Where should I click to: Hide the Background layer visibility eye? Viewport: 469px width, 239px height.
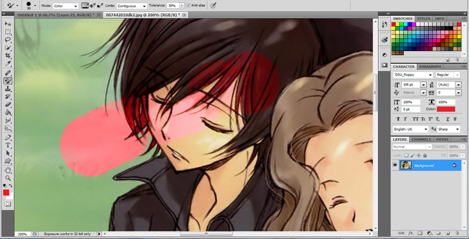395,165
